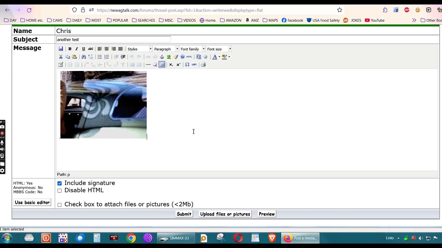Open the VIDEOS bookmark folder

point(186,20)
